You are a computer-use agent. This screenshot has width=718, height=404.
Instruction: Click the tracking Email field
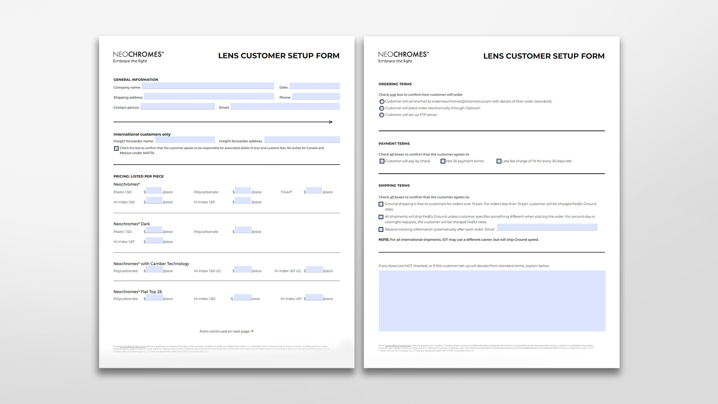[547, 227]
